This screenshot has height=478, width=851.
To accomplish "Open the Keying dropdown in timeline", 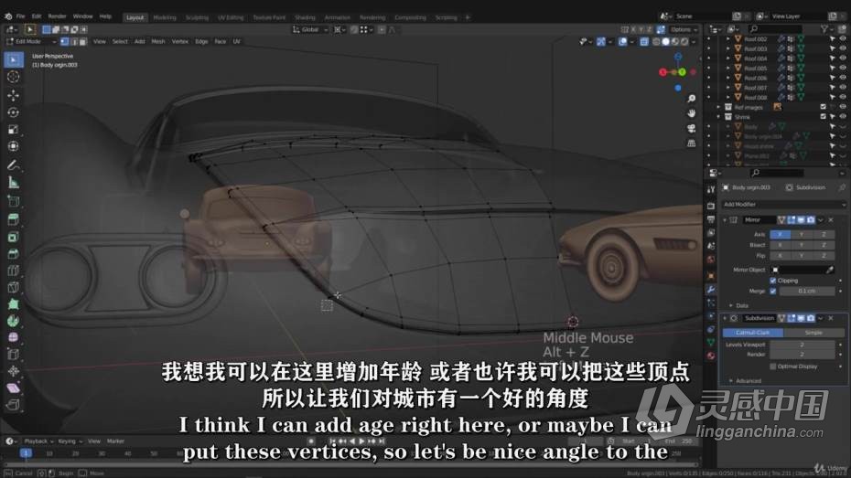I will [69, 441].
